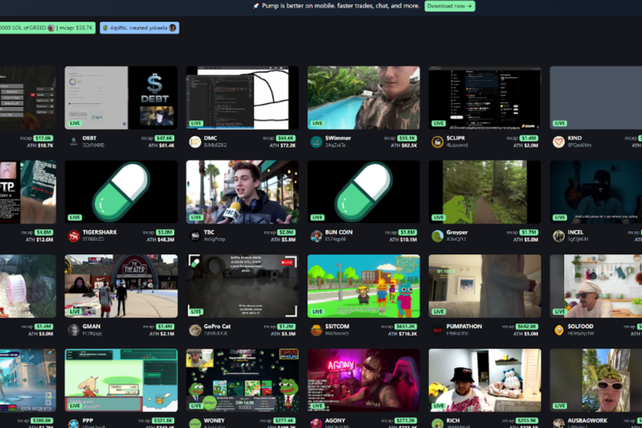
Task: Open the DEBT live stream thumbnail
Action: click(x=121, y=97)
